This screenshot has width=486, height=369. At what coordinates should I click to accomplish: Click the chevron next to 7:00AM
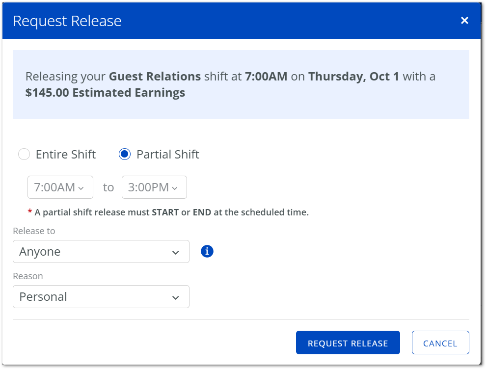tap(81, 188)
